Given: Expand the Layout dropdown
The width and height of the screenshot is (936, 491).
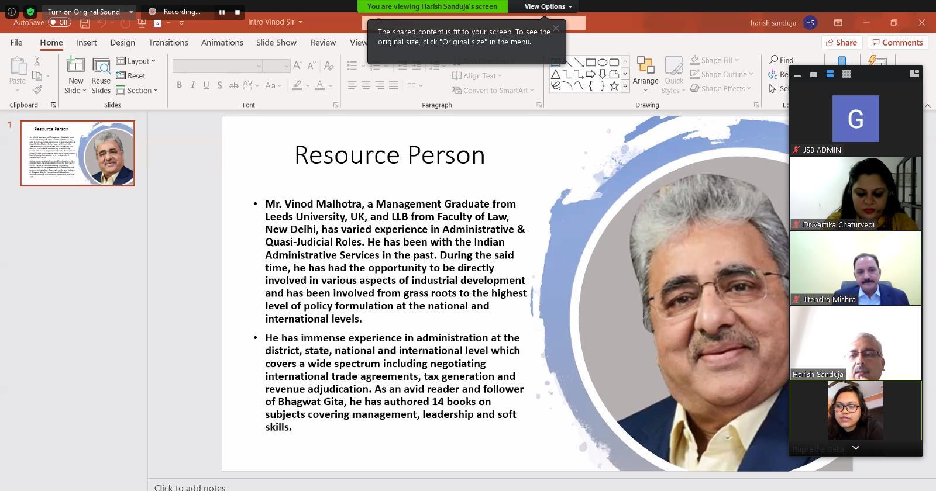Looking at the screenshot, I should click(136, 61).
